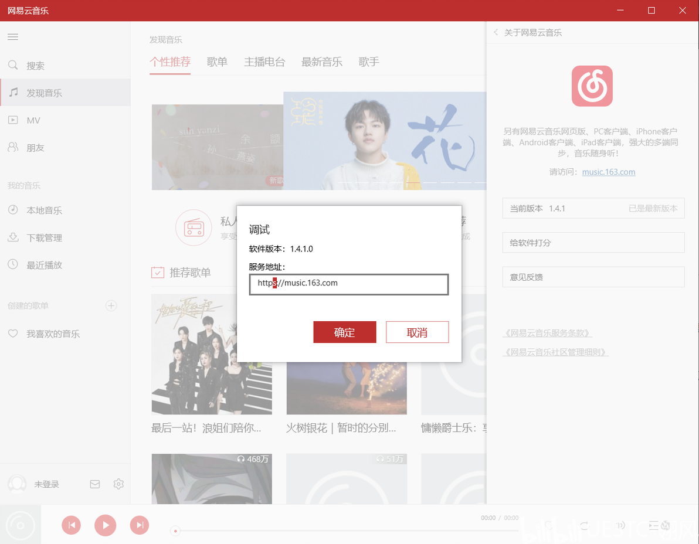The width and height of the screenshot is (699, 544).
Task: Add a new playlist with plus icon
Action: tap(111, 305)
